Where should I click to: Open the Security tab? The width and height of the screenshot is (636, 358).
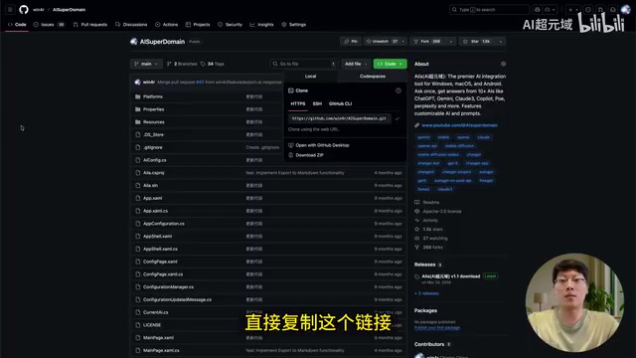(x=230, y=24)
